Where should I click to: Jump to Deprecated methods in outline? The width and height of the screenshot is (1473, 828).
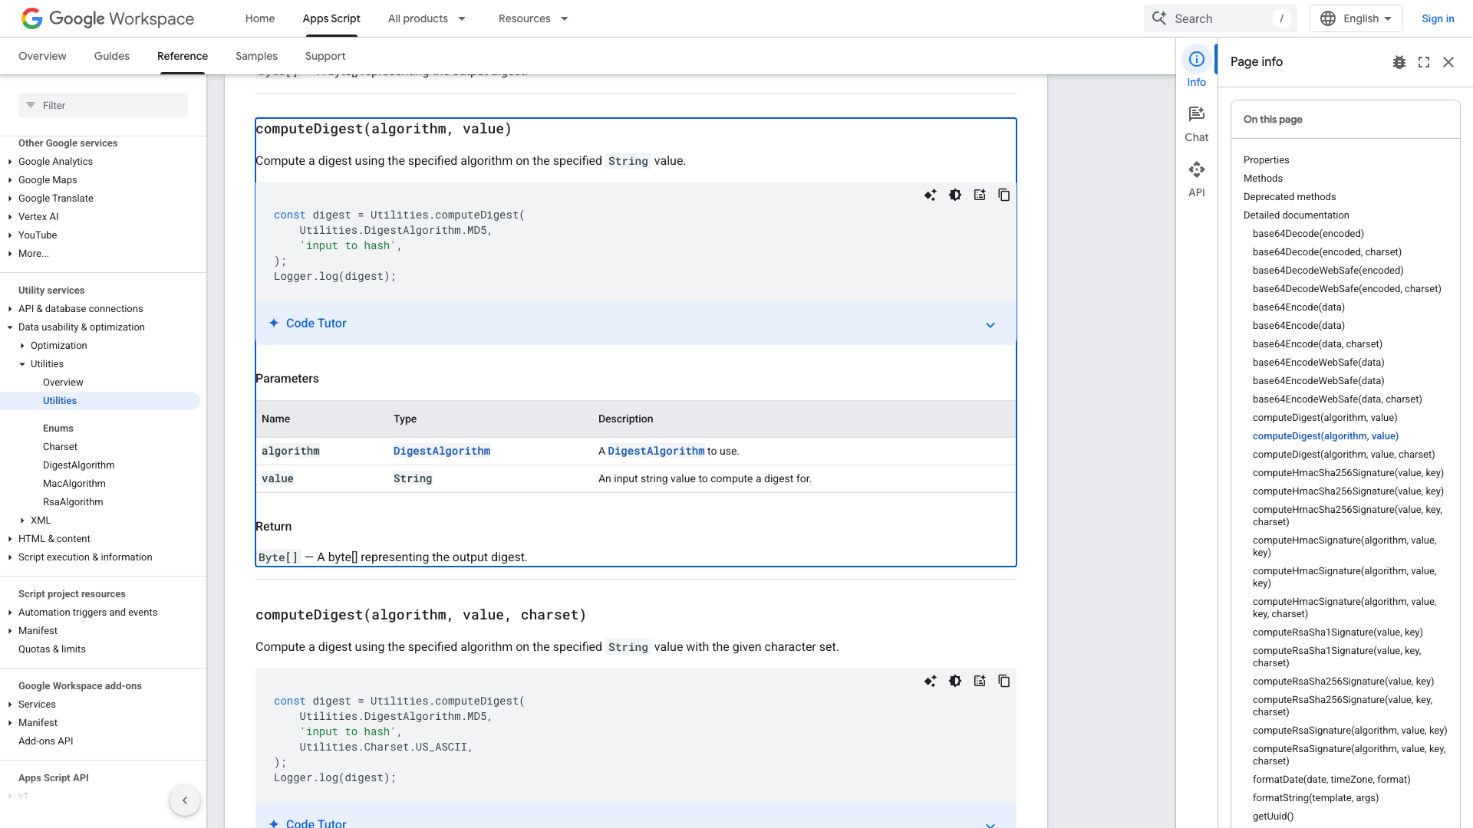pyautogui.click(x=1290, y=197)
